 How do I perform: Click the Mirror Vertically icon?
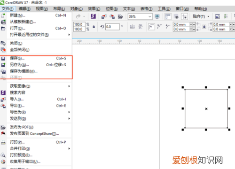(x=141, y=27)
